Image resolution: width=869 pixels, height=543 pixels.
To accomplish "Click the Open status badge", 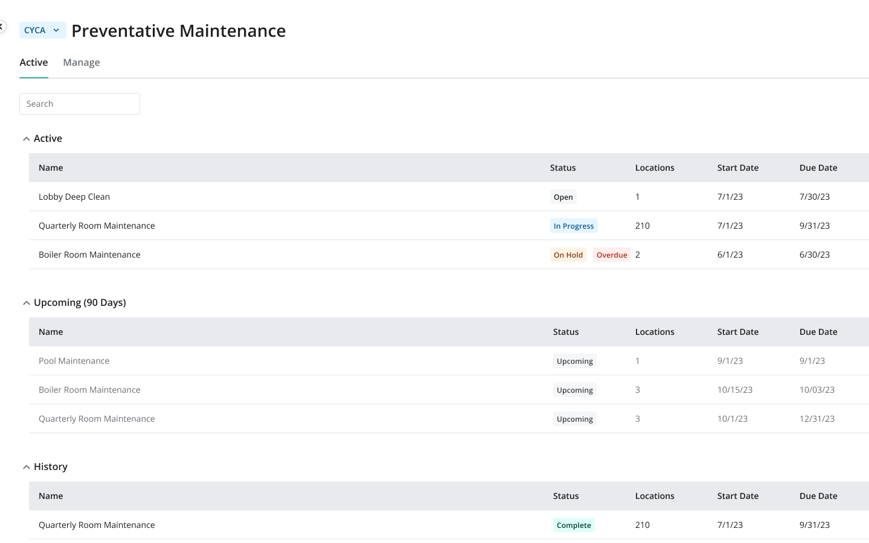I will 563,197.
